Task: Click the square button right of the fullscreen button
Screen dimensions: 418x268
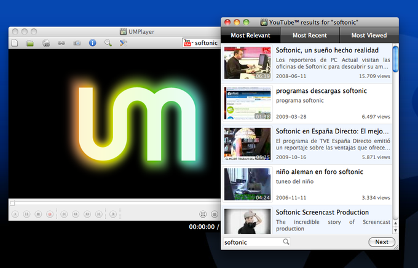Action: point(215,214)
